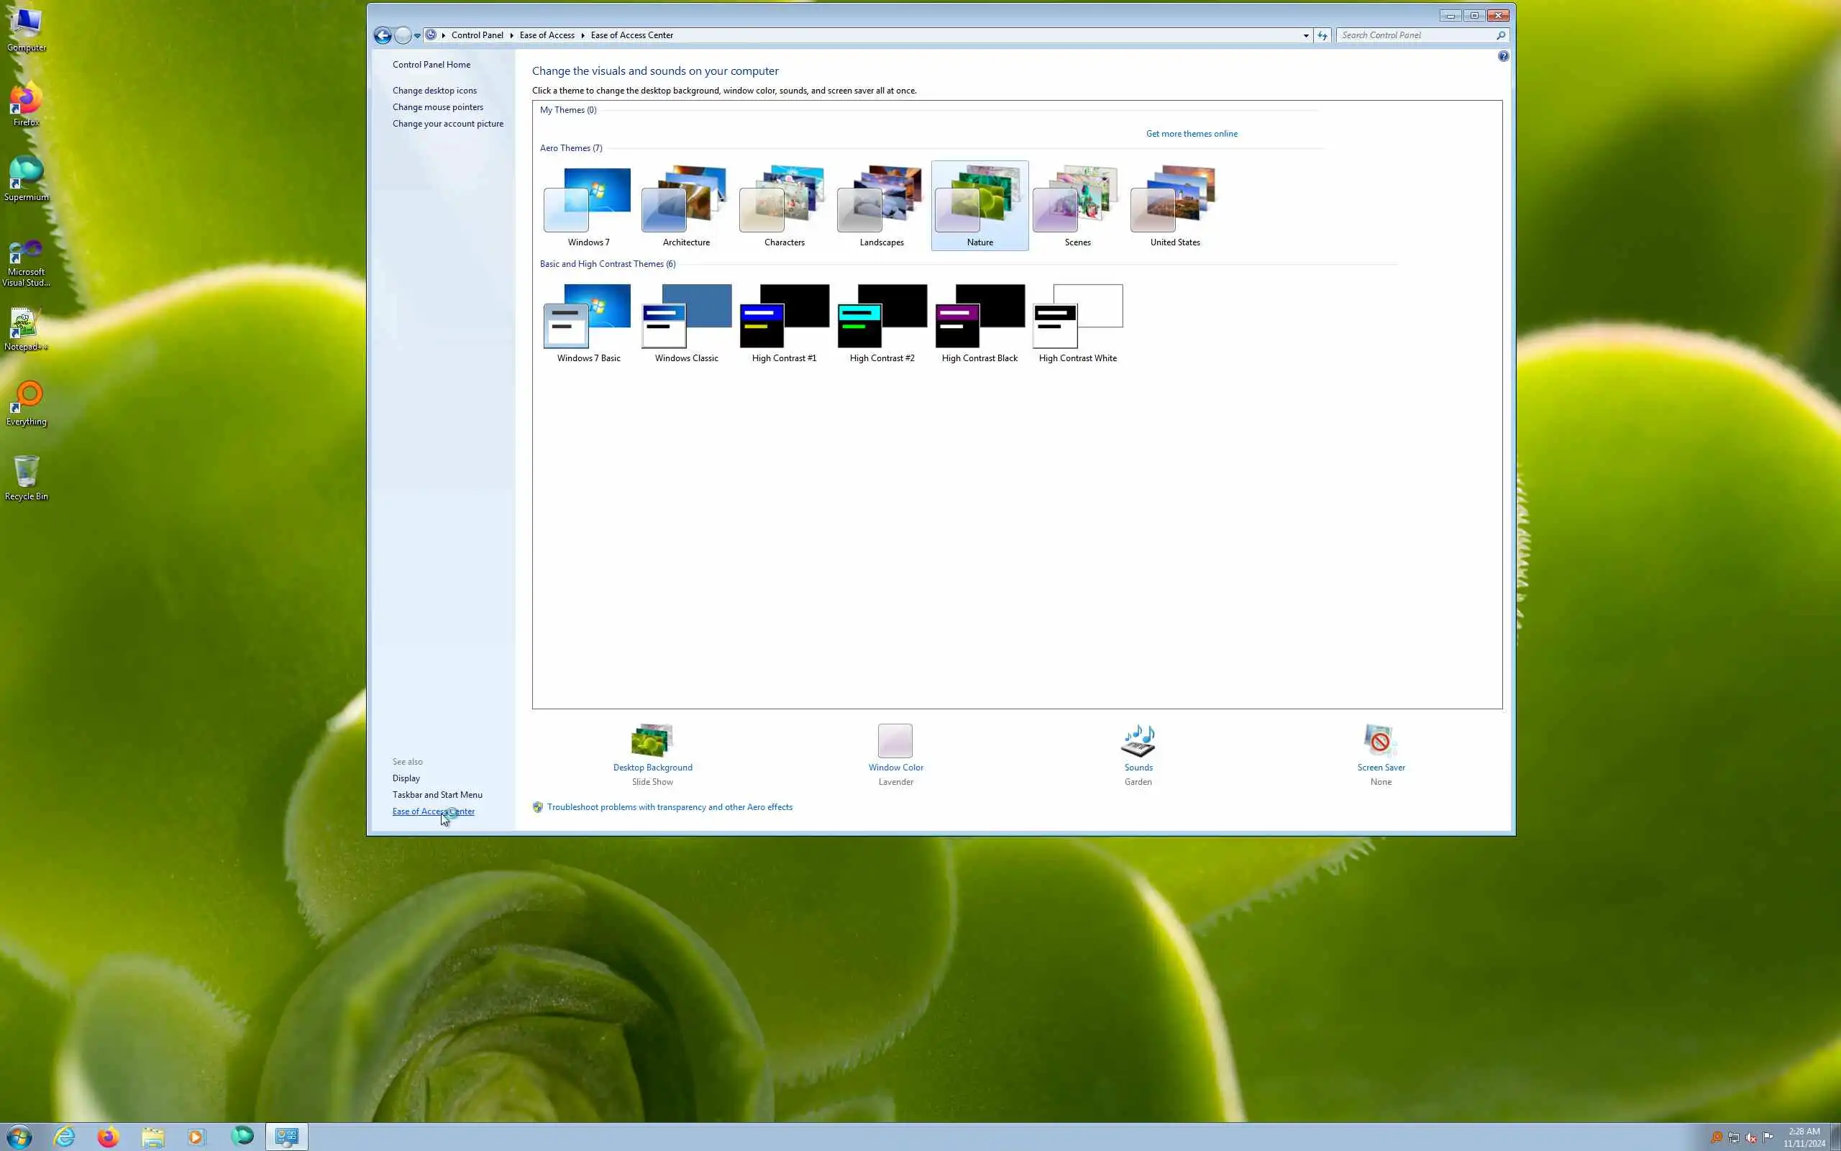Image resolution: width=1841 pixels, height=1151 pixels.
Task: Open the Window Color Lavender swatch
Action: 895,741
